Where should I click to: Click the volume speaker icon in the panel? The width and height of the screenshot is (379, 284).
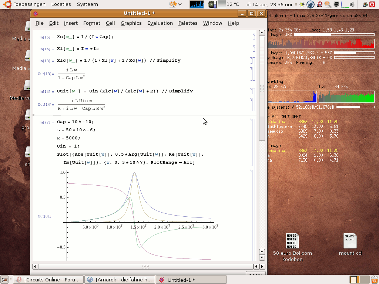click(352, 4)
